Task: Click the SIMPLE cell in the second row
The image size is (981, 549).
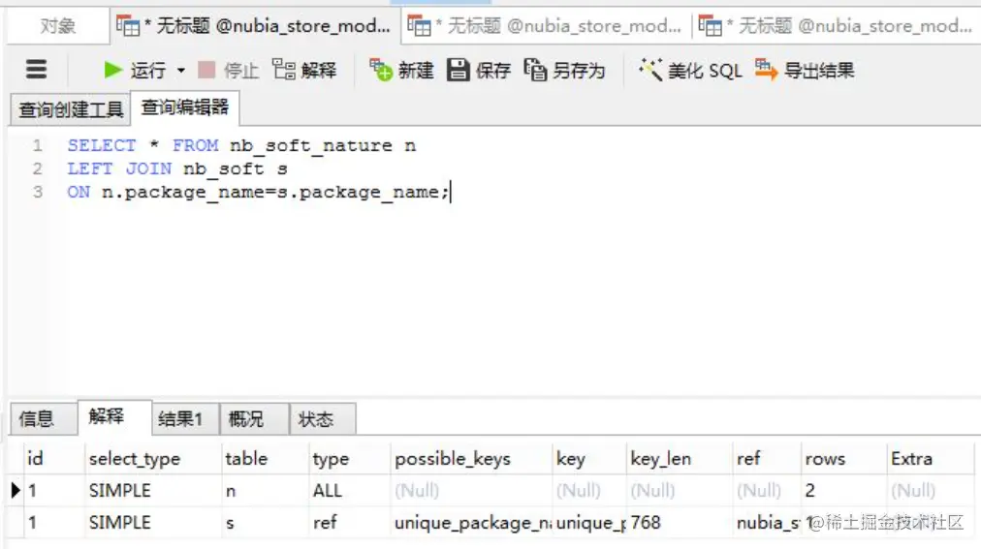Action: point(152,523)
